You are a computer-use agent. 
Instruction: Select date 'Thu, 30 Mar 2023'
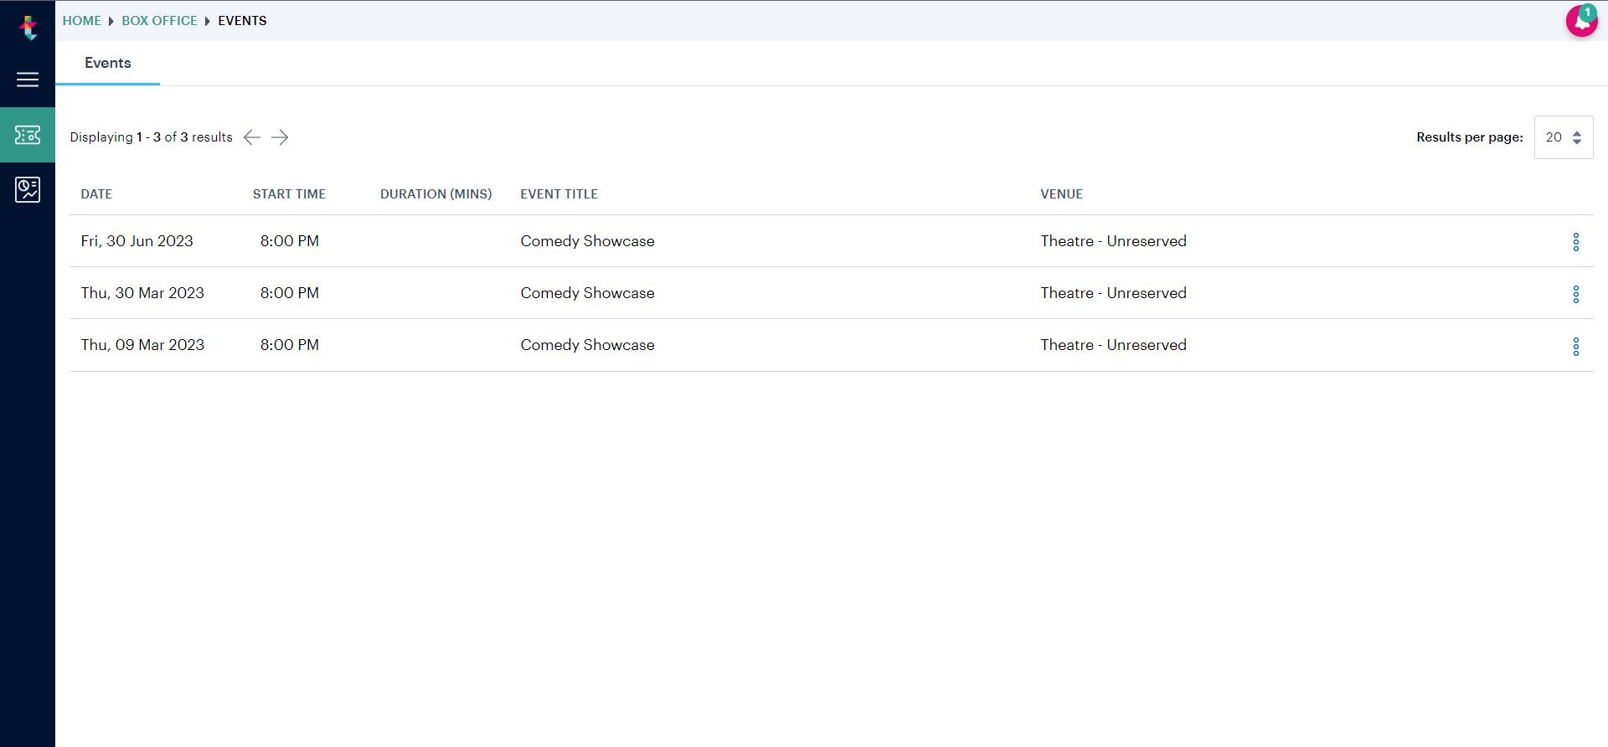142,293
